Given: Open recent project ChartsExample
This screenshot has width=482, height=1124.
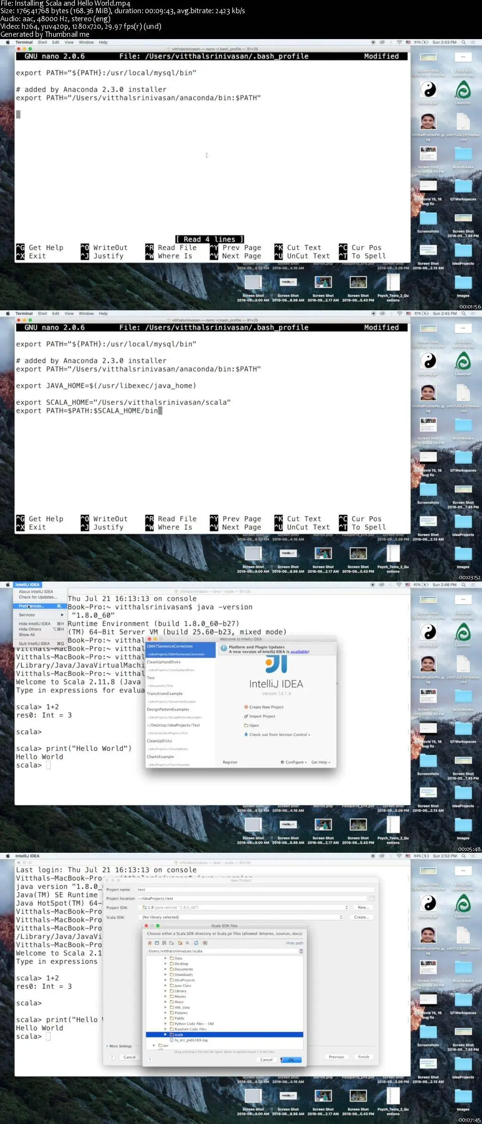Looking at the screenshot, I should pos(181,760).
